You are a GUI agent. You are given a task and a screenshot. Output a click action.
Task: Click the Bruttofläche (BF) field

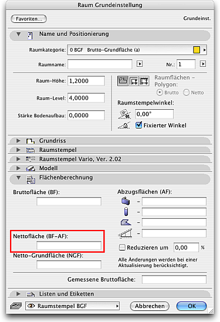coord(69,201)
